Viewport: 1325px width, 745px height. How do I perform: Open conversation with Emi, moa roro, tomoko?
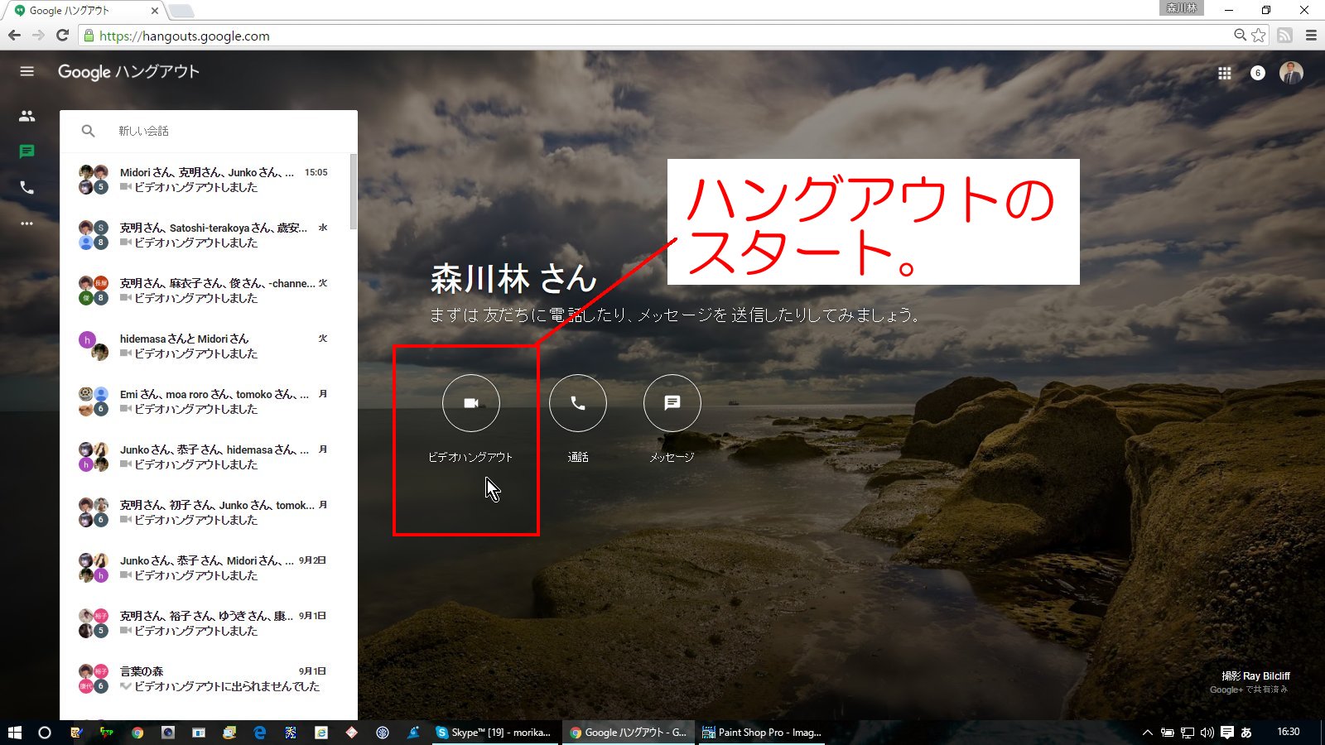click(205, 401)
